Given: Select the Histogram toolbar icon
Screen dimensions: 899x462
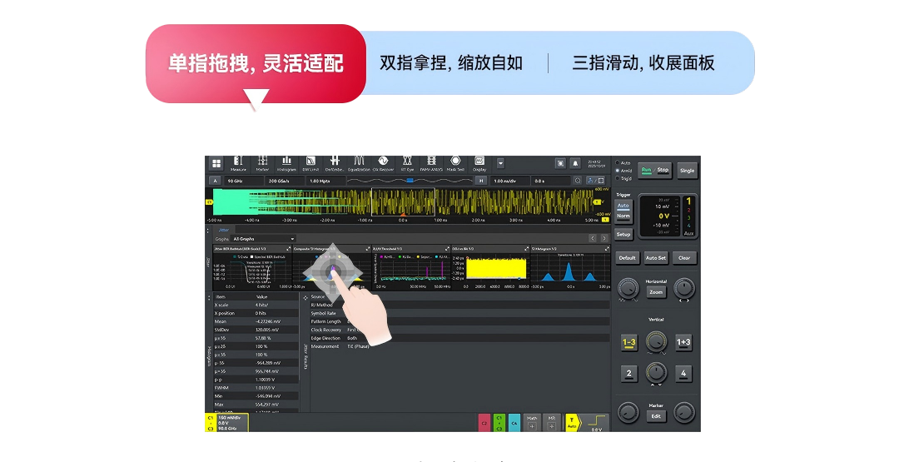Looking at the screenshot, I should pos(286,163).
